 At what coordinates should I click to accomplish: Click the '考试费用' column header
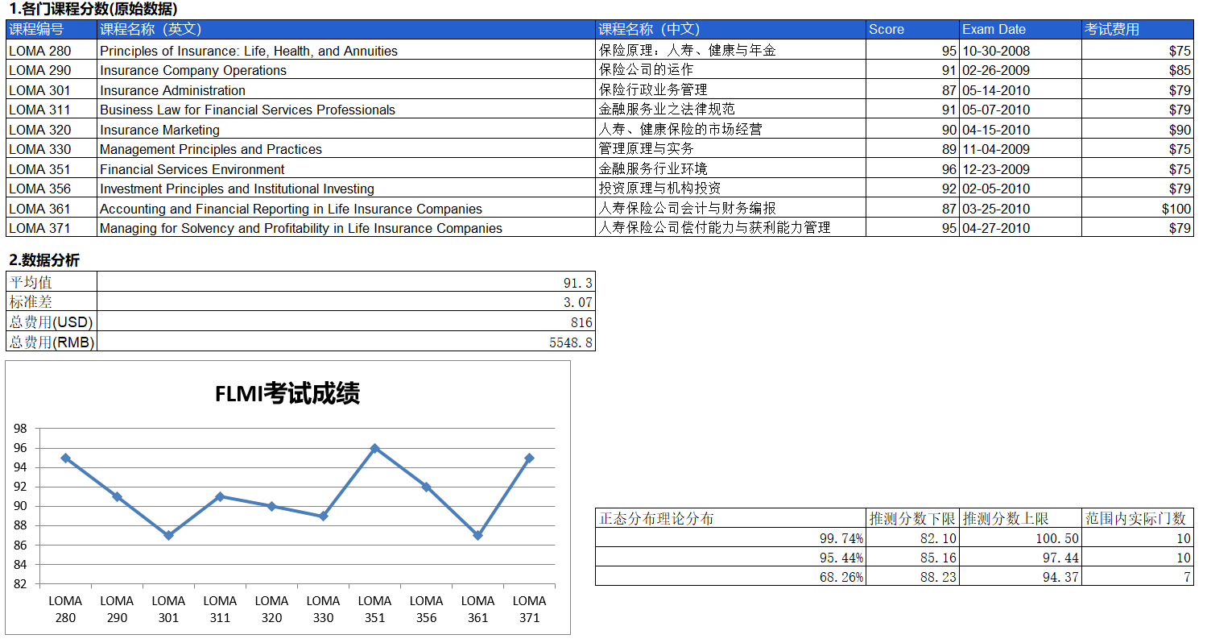pos(1138,30)
